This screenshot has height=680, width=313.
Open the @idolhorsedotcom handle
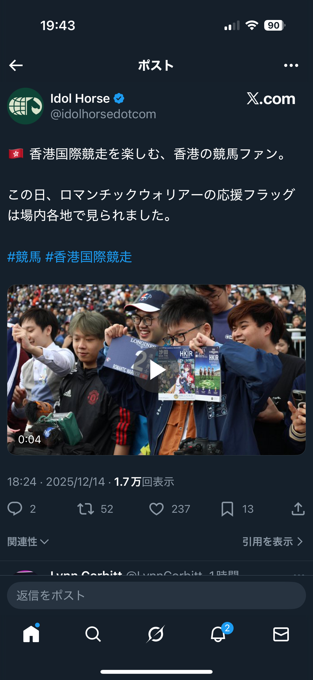pos(103,114)
